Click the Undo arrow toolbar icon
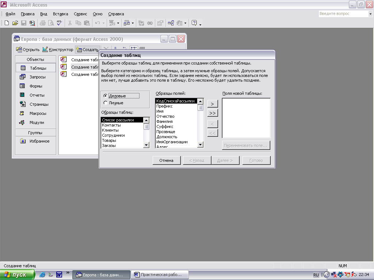Image resolution: width=374 pixels, height=280 pixels. (x=98, y=23)
